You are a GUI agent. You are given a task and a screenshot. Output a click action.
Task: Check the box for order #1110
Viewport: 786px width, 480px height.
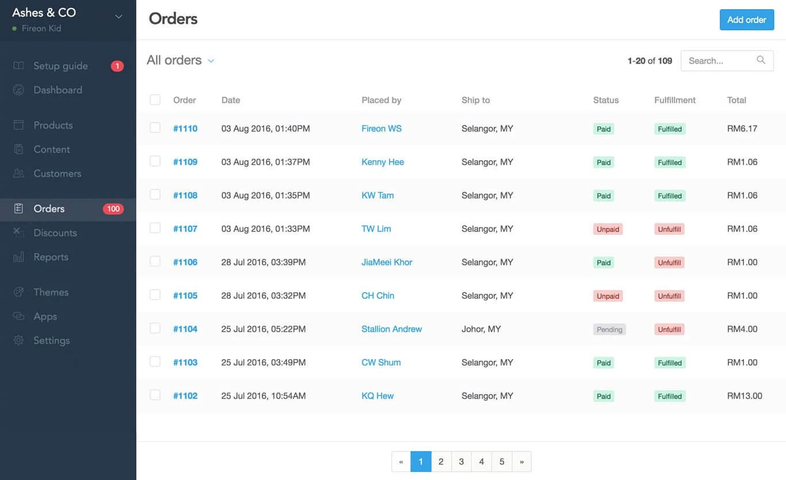[x=155, y=128]
